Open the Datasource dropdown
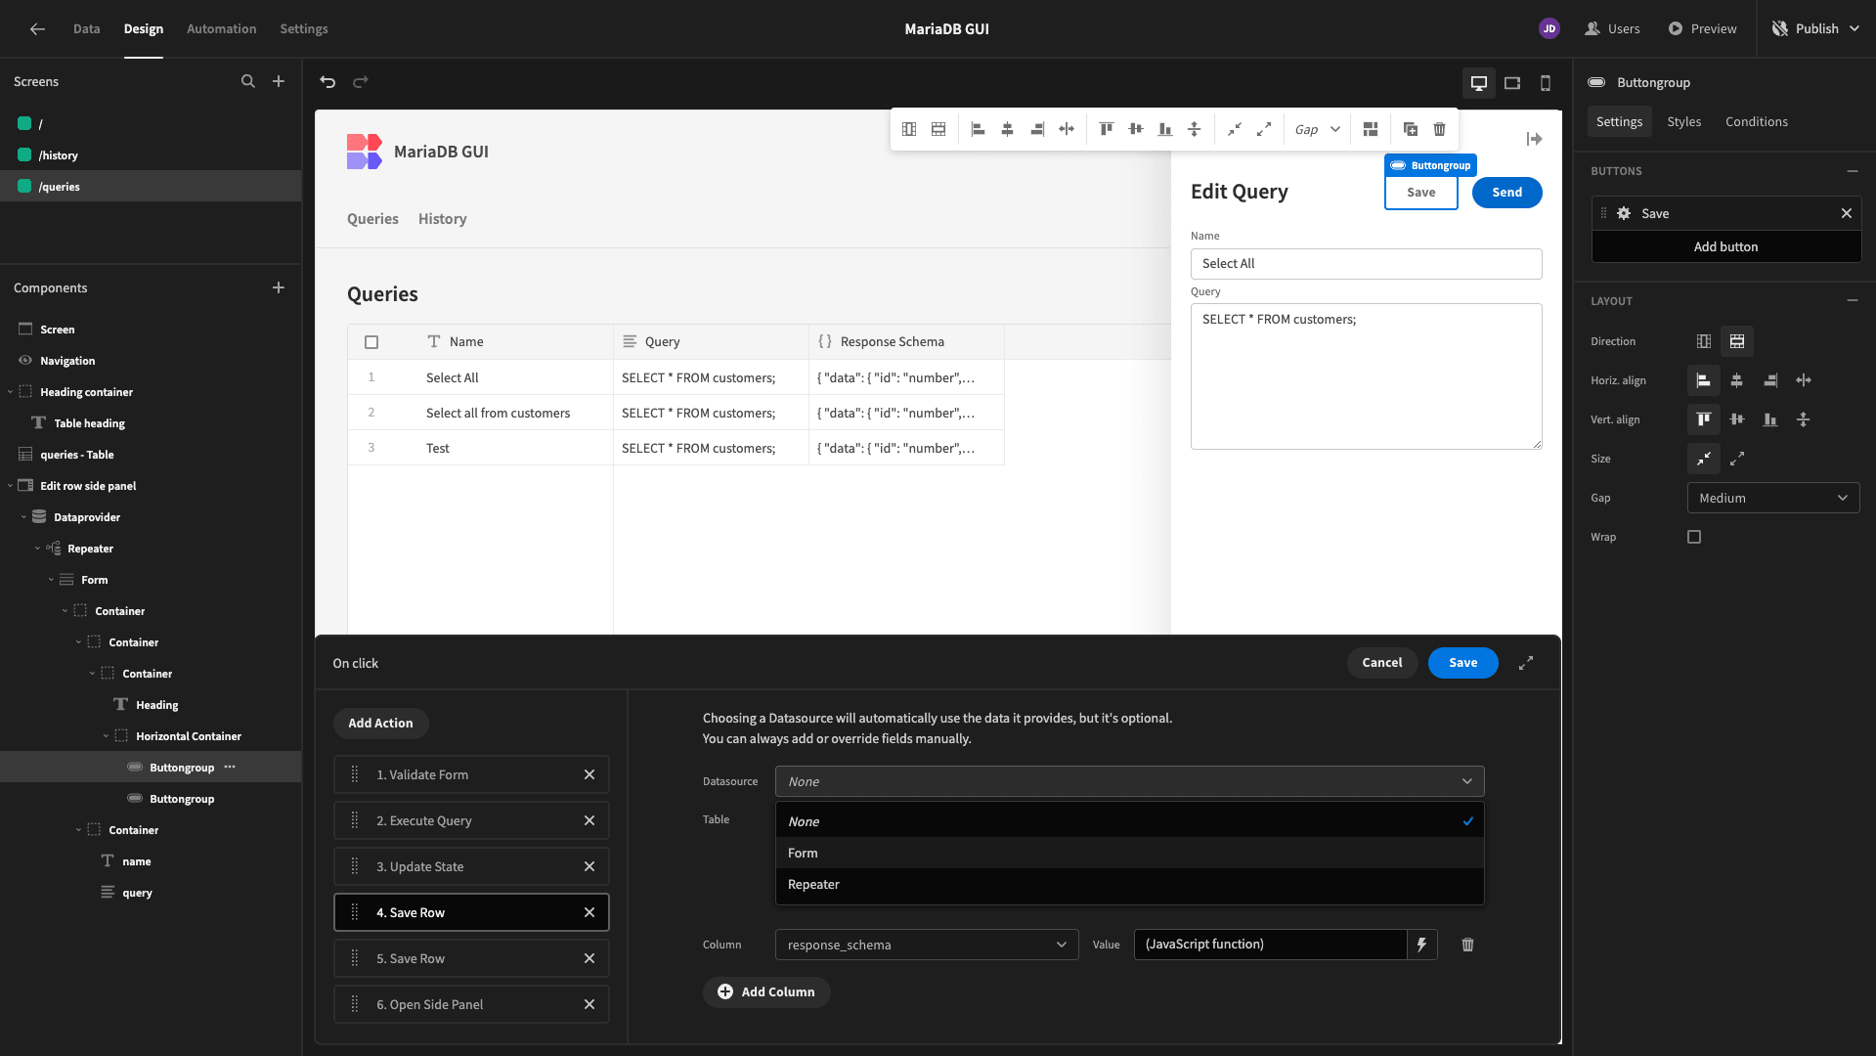 [x=1129, y=781]
